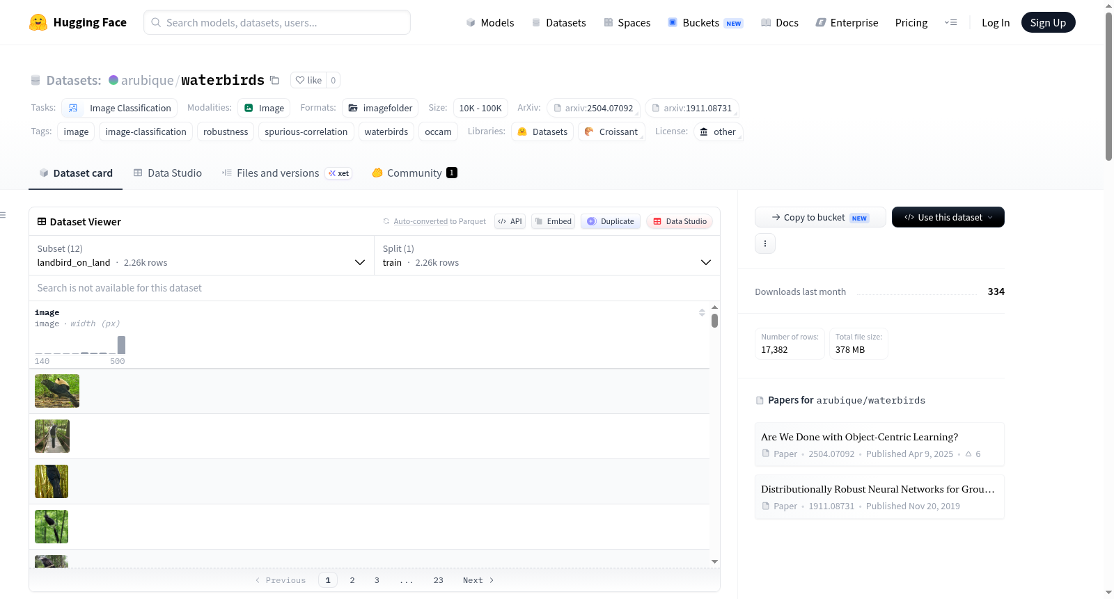Click the Sign Up button

(x=1048, y=23)
